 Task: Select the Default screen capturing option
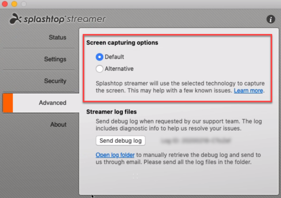click(x=100, y=57)
